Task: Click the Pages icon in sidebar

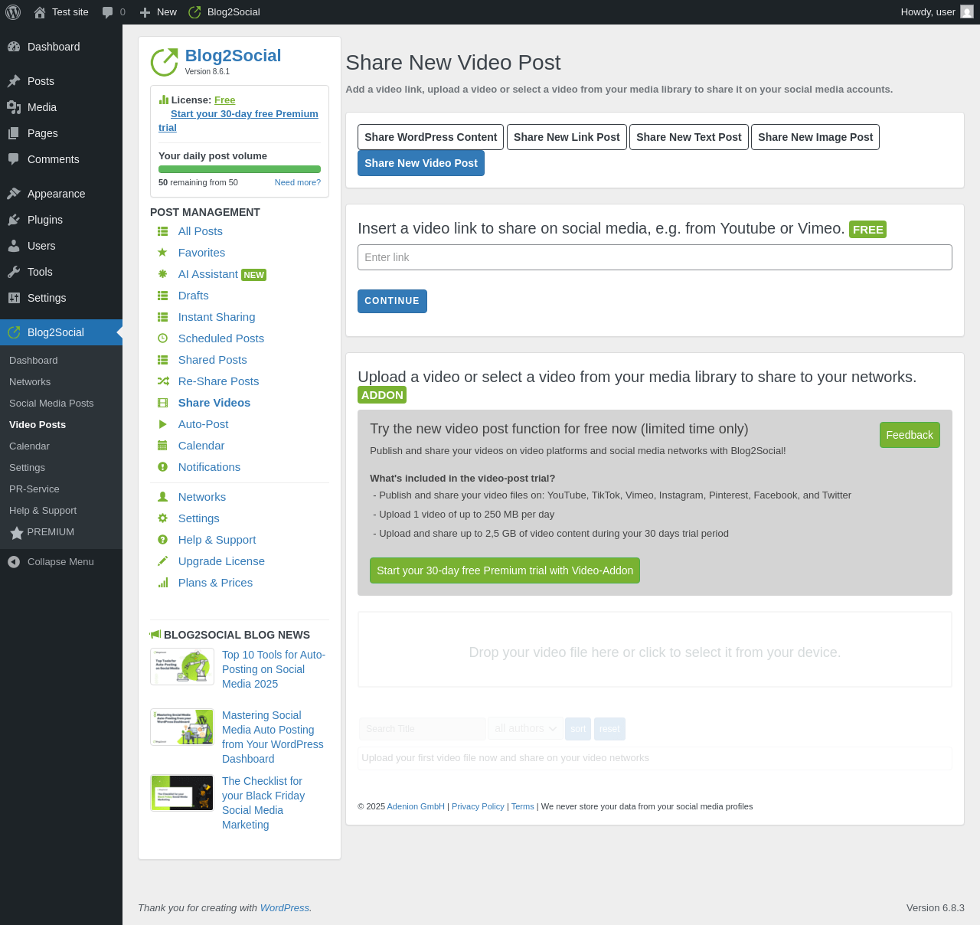Action: click(14, 133)
